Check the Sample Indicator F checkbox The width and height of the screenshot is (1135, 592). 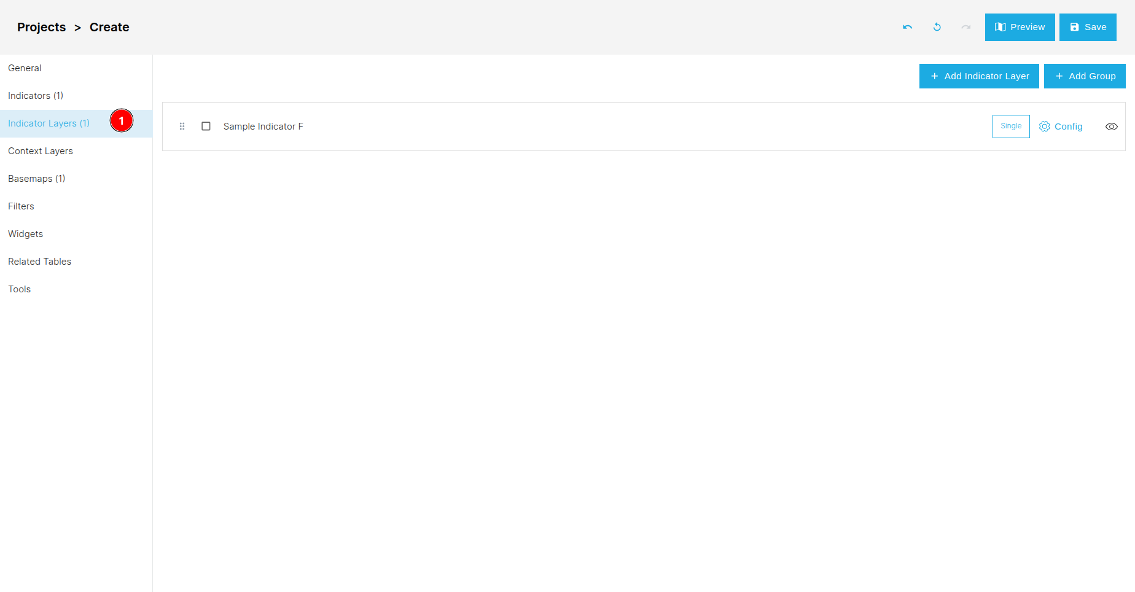pyautogui.click(x=206, y=127)
